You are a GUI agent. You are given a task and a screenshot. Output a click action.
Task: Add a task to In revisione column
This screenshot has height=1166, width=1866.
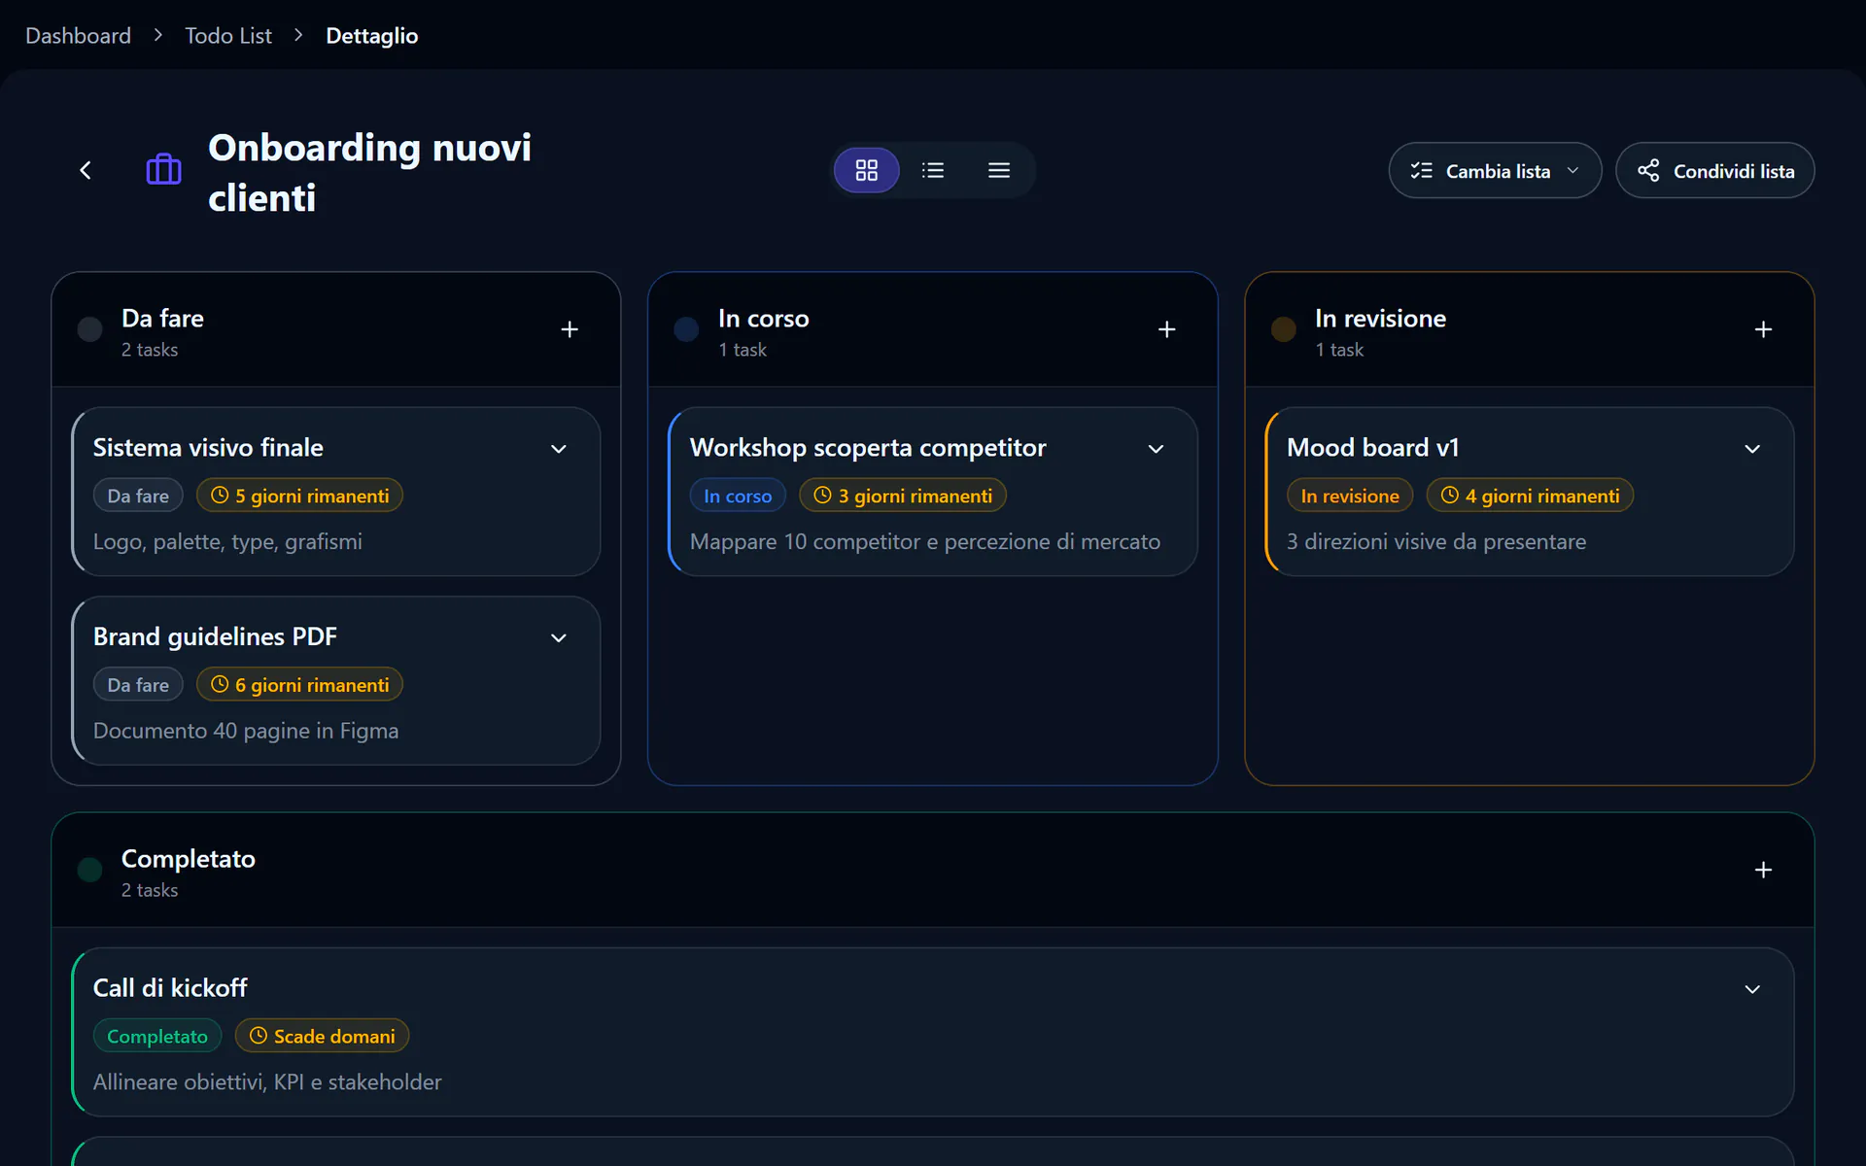(1763, 329)
